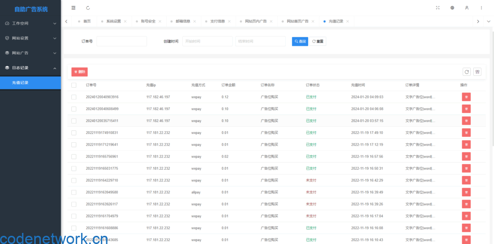Click the 重置 reset button

pos(318,41)
